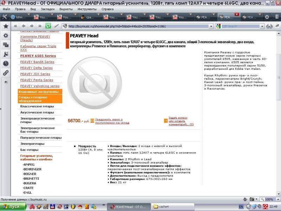Open the History clock panel
281x211 pixels.
click(x=6, y=63)
